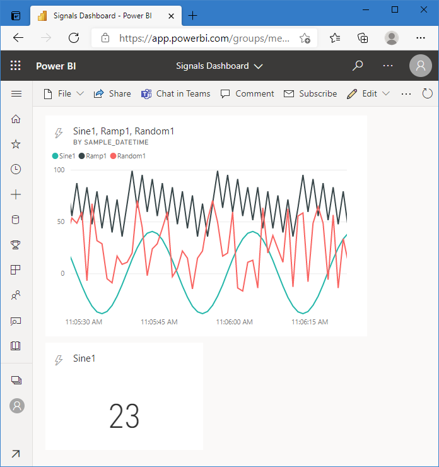Open user account avatar in header

[421, 66]
